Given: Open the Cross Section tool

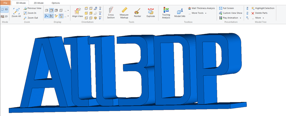Looking at the screenshot, I should point(111,13).
